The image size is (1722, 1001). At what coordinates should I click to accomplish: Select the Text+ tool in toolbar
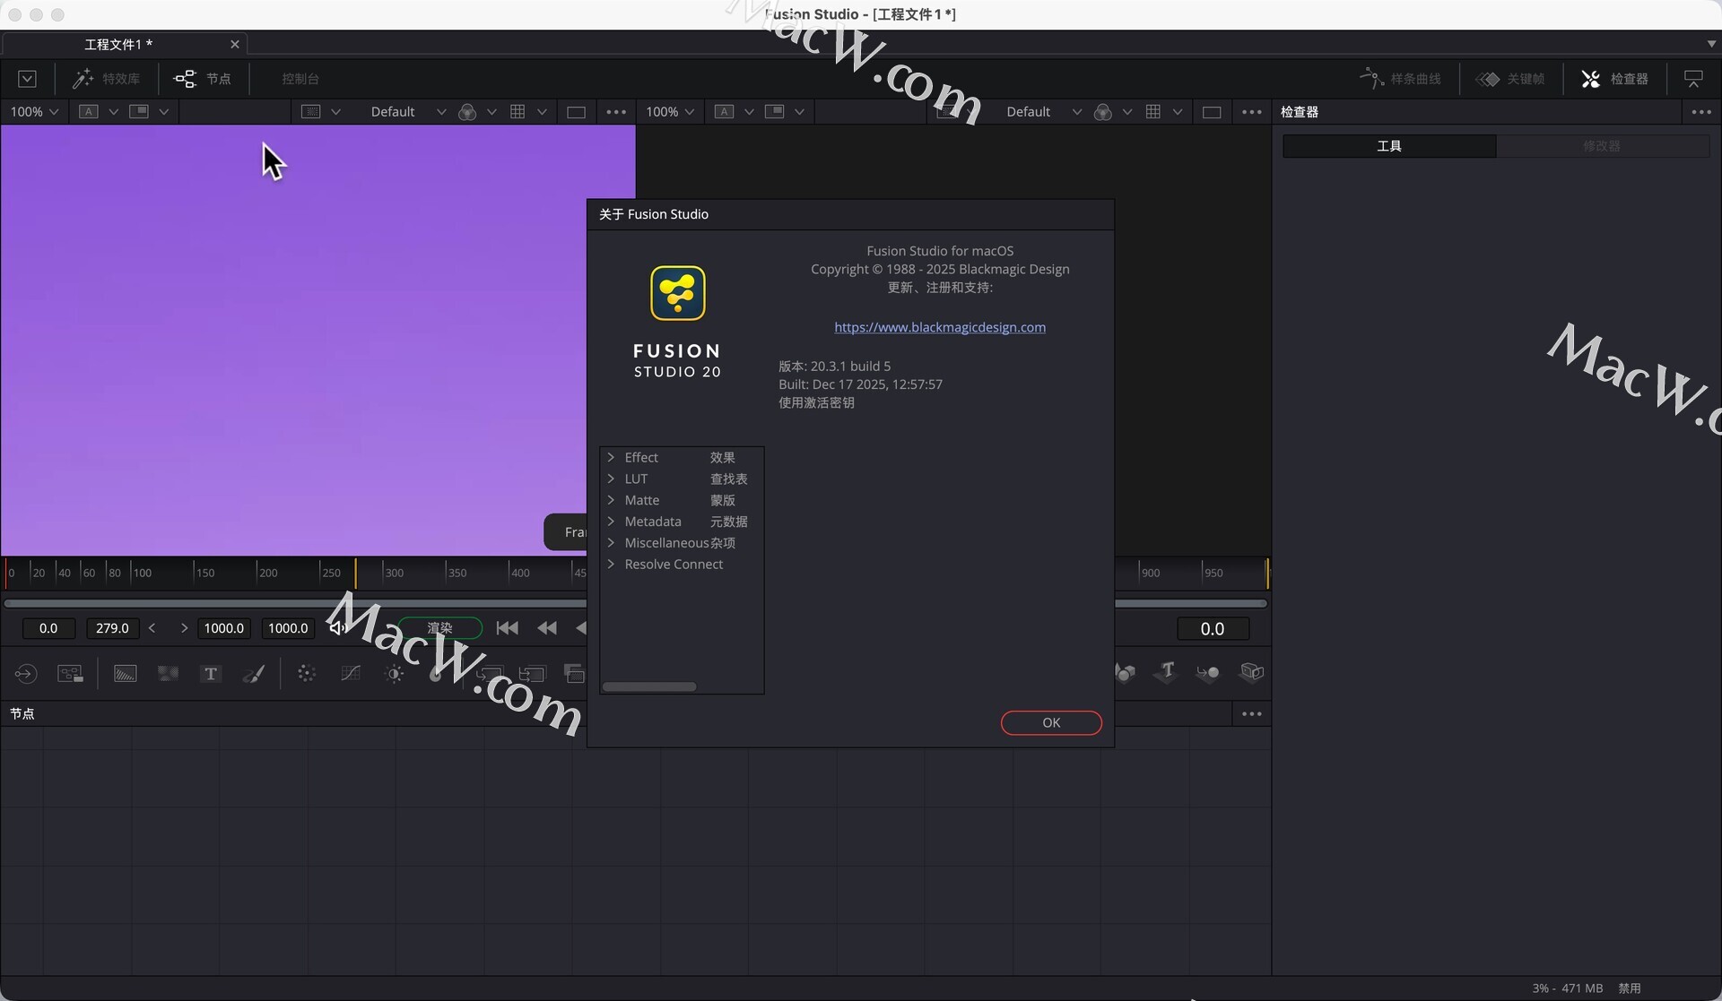pyautogui.click(x=211, y=674)
